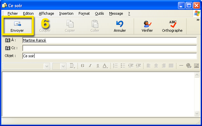The image size is (202, 126).
Task: Open the Fichier menu
Action: point(12,13)
